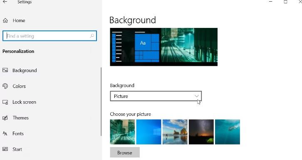The image size is (302, 160).
Task: Go to Background personalization section
Action: point(25,70)
